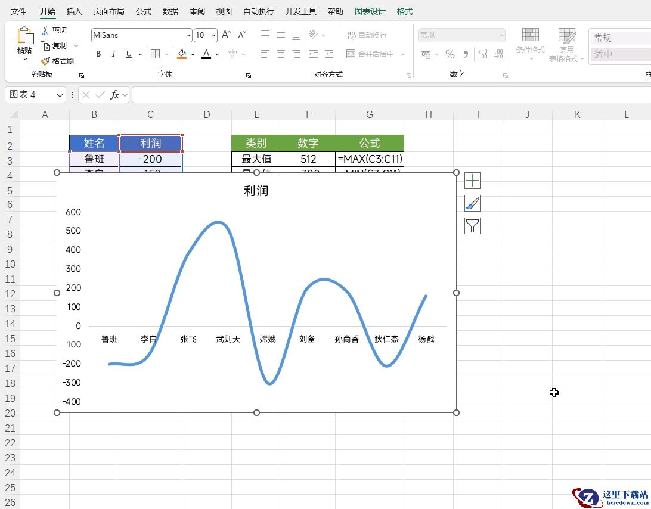Image resolution: width=651 pixels, height=509 pixels.
Task: Decrease font size with small A
Action: coord(242,35)
